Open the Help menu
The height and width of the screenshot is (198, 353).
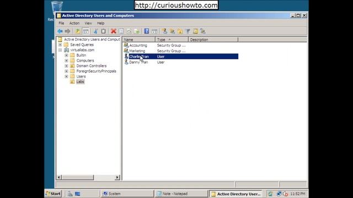(x=100, y=23)
